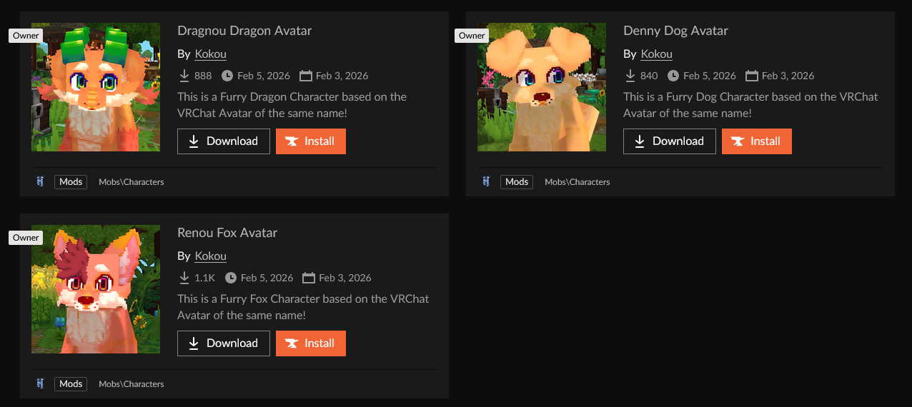Click the calendar icon on Dragnou Dragon card
Viewport: 912px width, 407px height.
(306, 76)
